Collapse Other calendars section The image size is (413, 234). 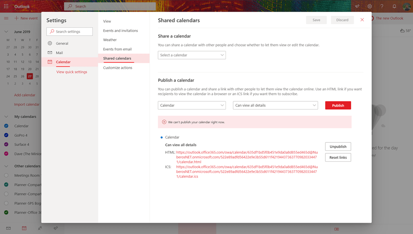pos(6,166)
